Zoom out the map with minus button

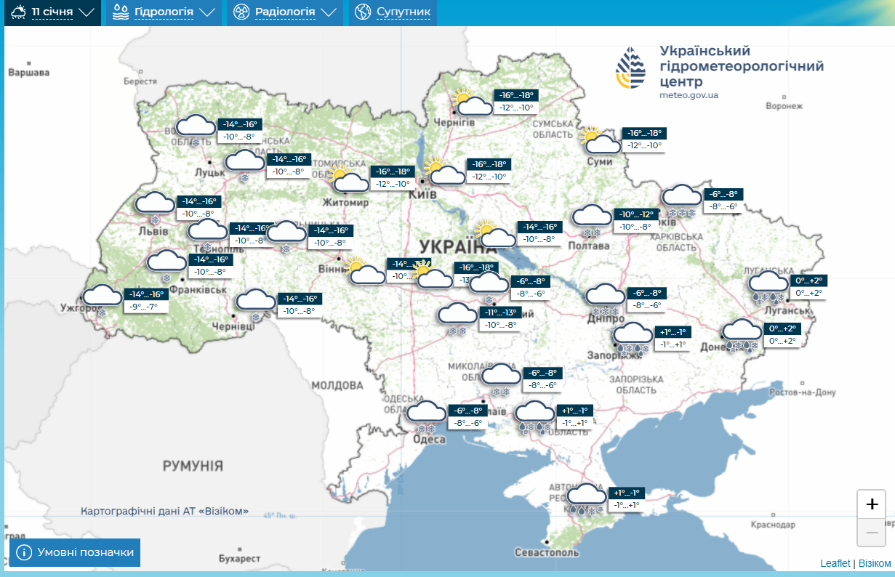[x=872, y=533]
